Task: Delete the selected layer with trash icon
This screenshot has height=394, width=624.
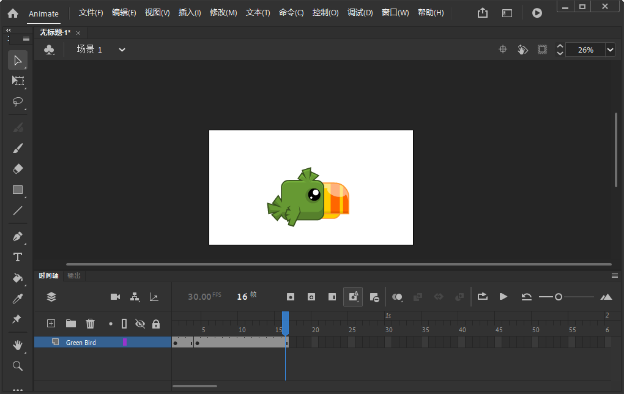Action: click(90, 323)
